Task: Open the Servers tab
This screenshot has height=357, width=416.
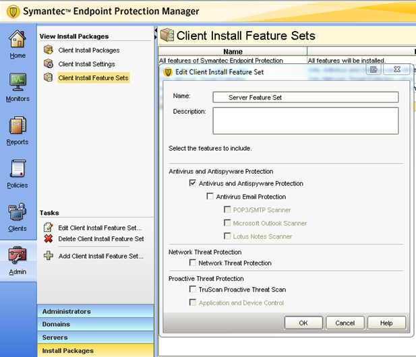Action: pyautogui.click(x=96, y=337)
